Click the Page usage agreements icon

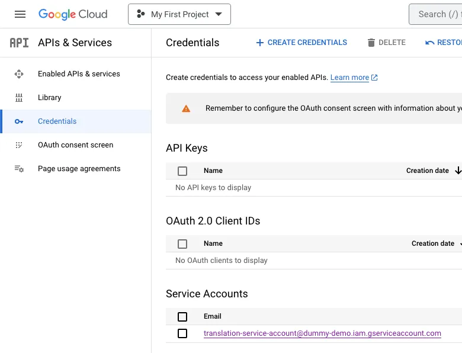pyautogui.click(x=19, y=169)
